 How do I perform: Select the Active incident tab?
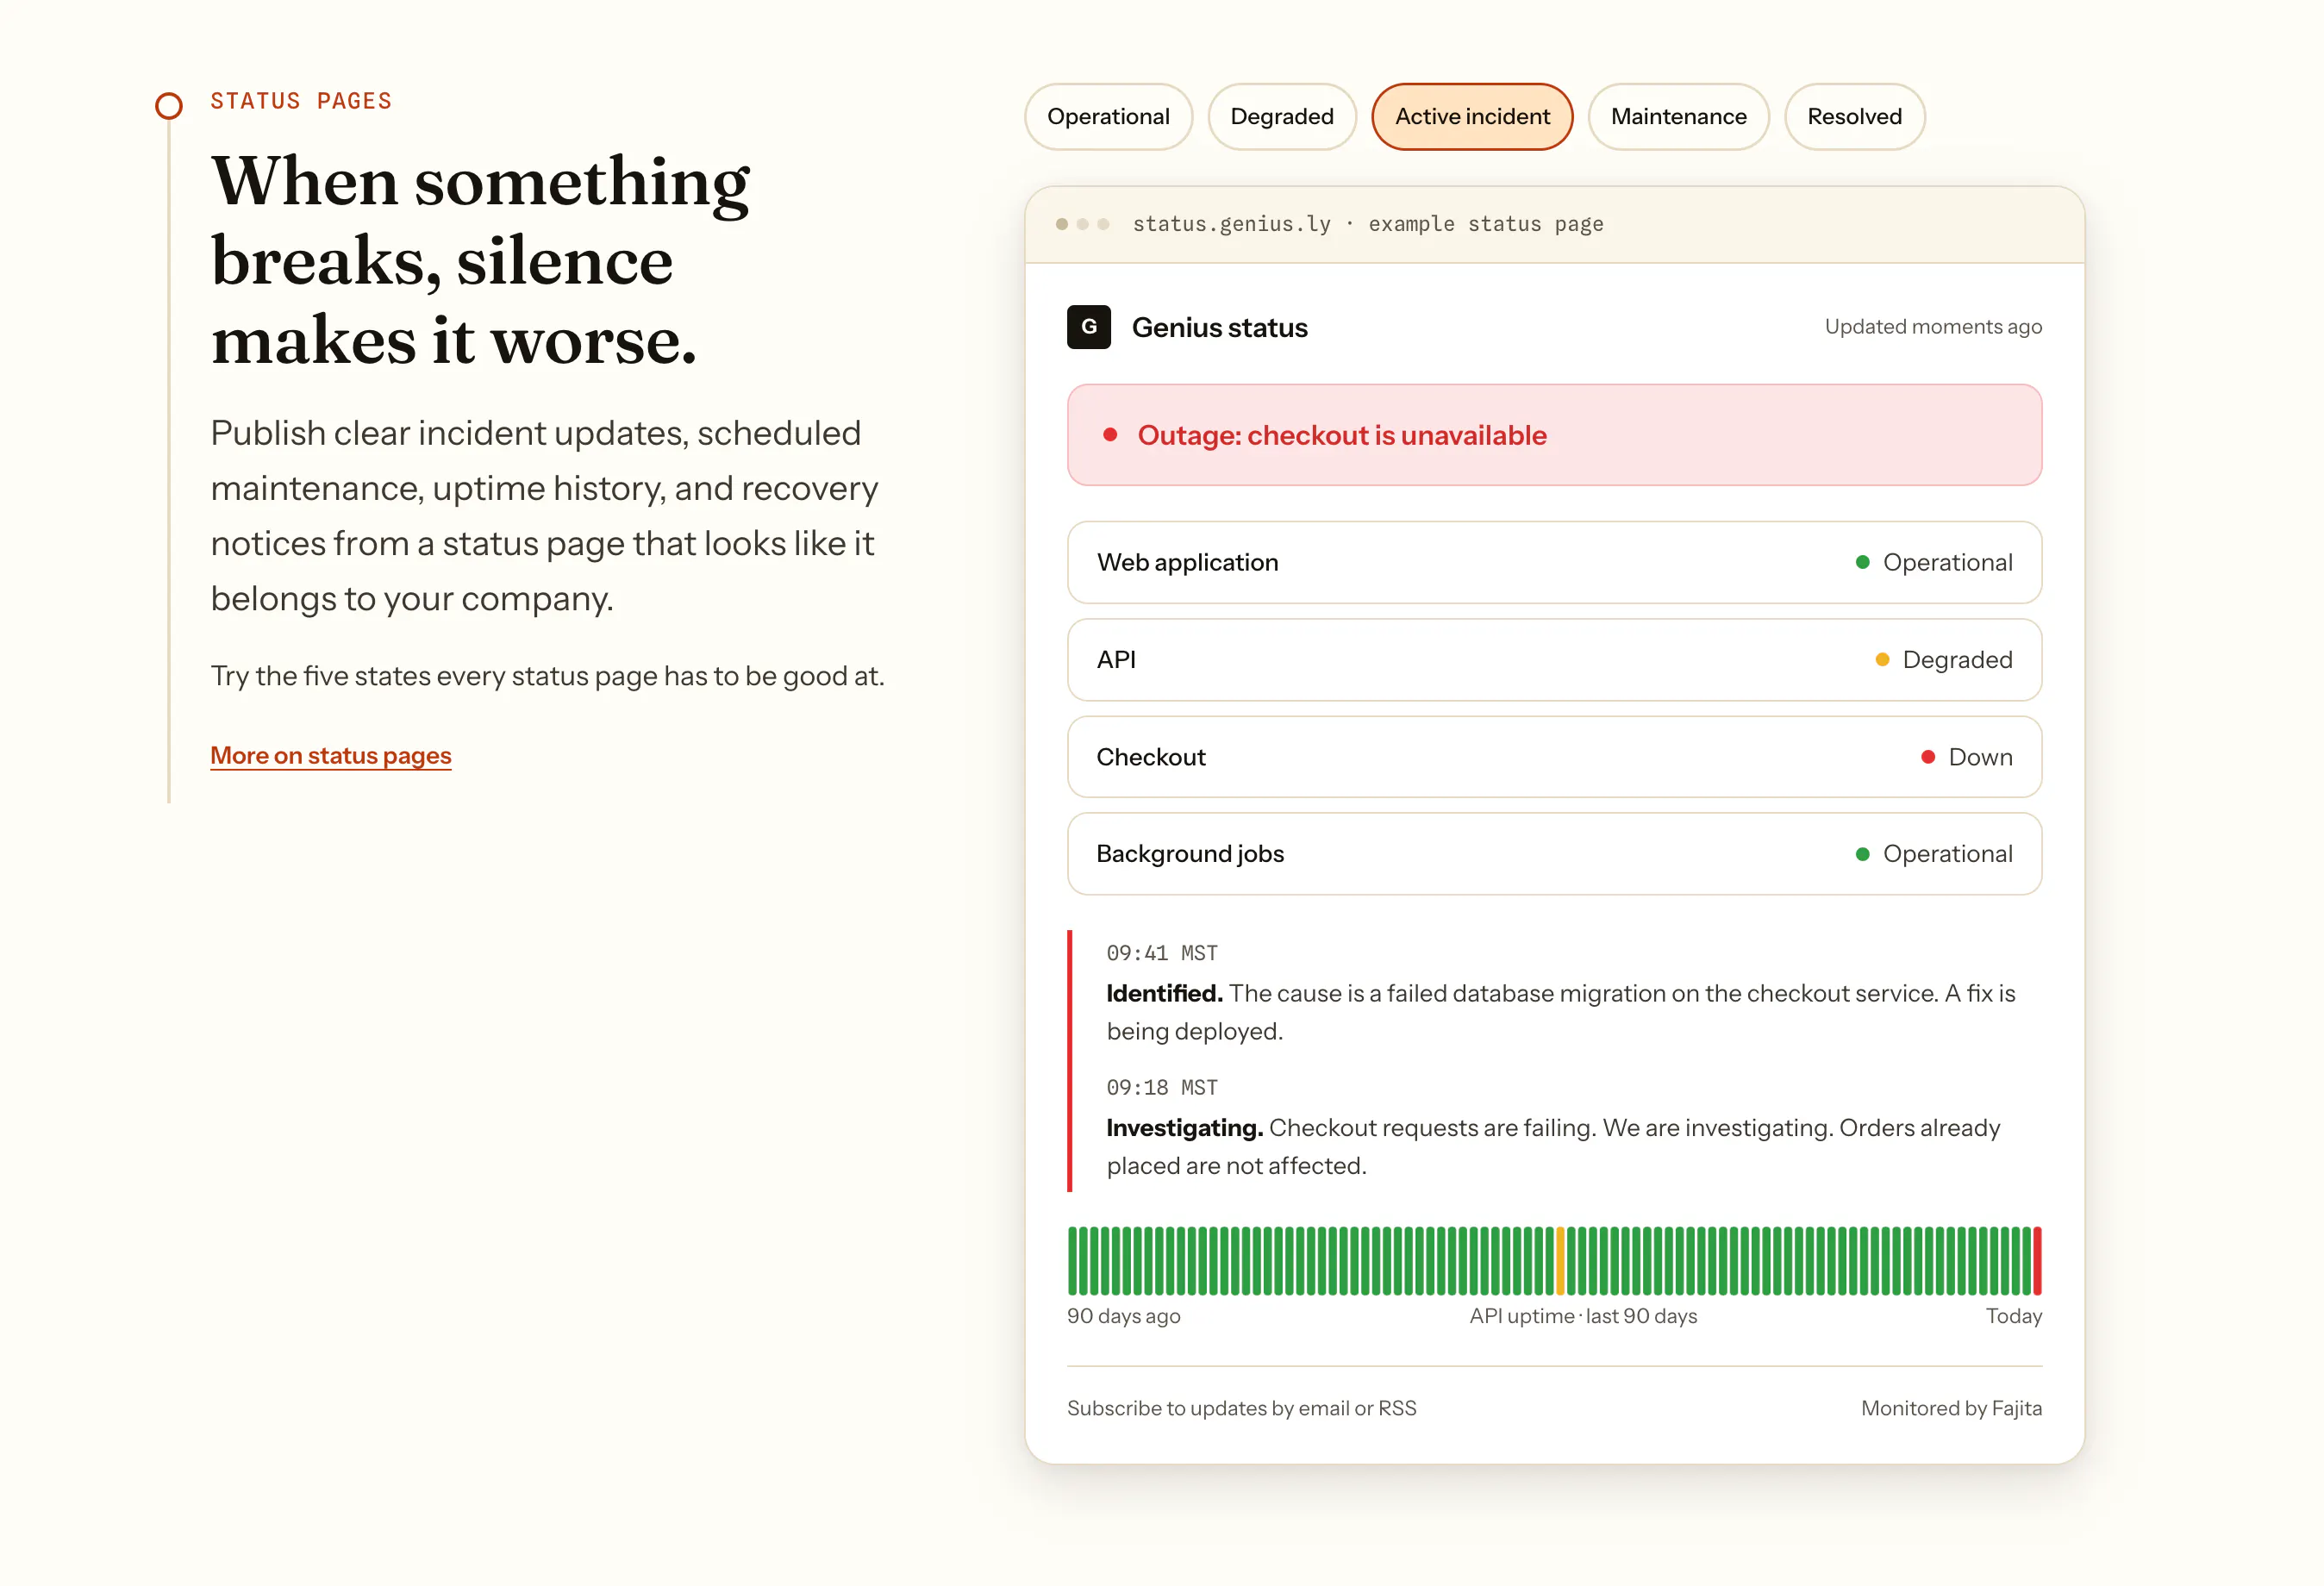[x=1472, y=117]
